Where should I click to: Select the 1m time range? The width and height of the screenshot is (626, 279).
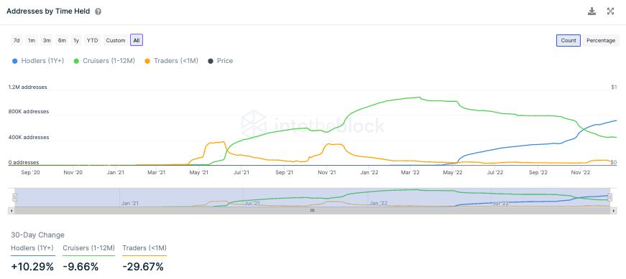tap(32, 40)
